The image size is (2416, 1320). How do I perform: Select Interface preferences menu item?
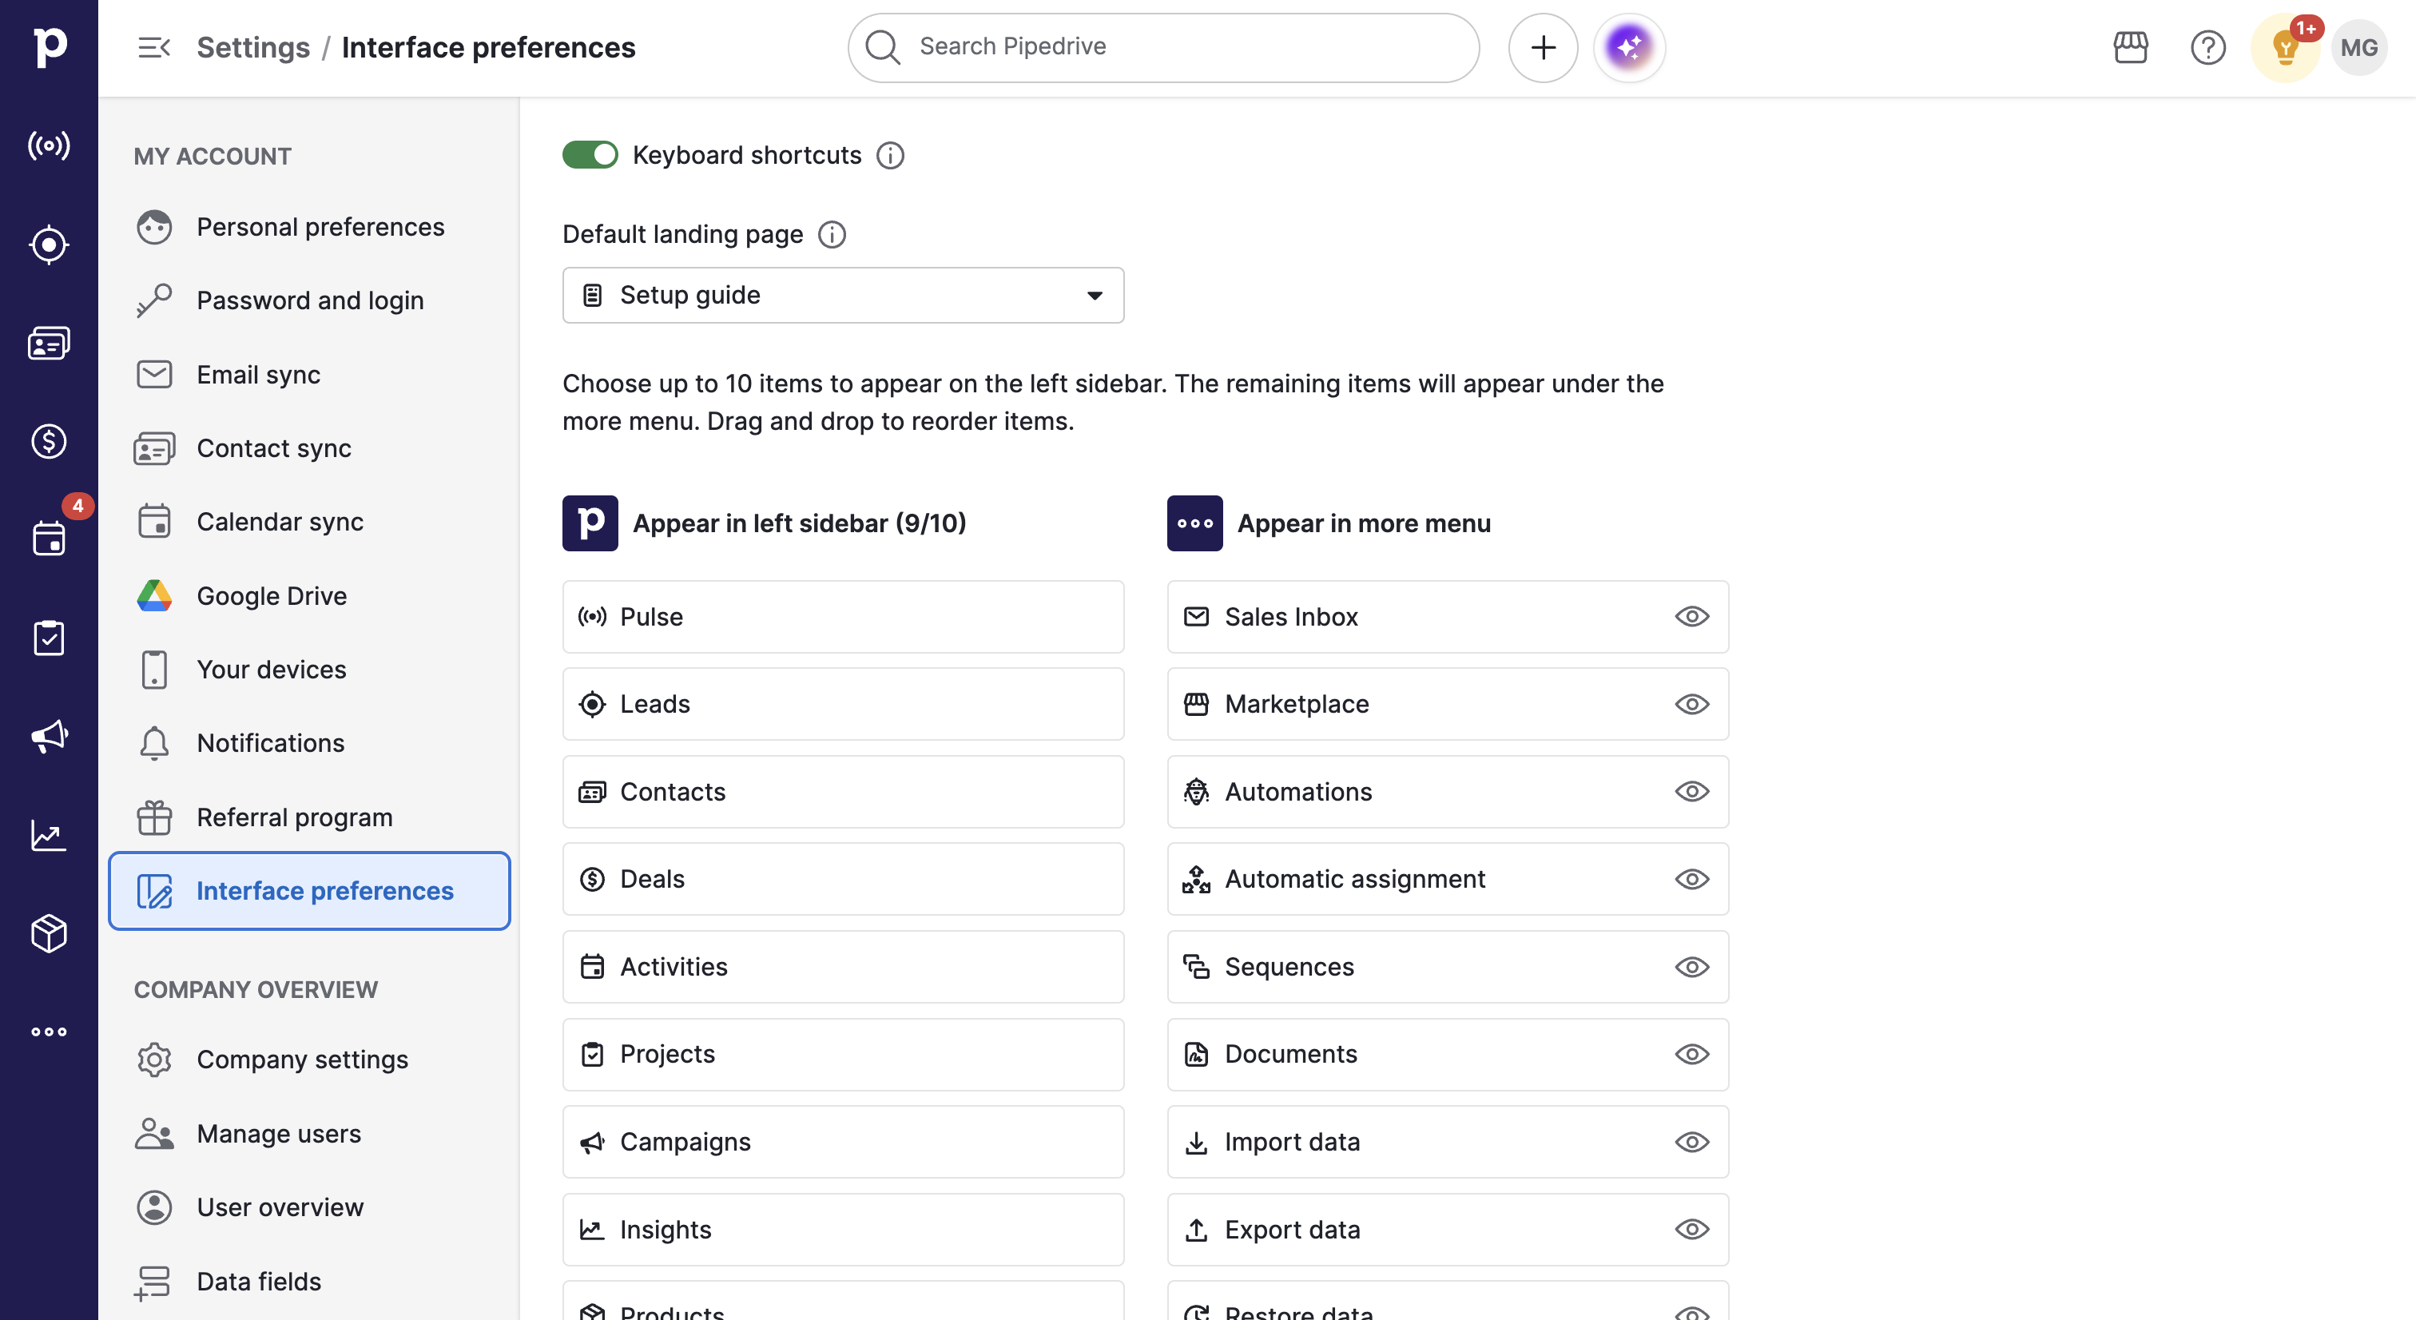pos(308,891)
